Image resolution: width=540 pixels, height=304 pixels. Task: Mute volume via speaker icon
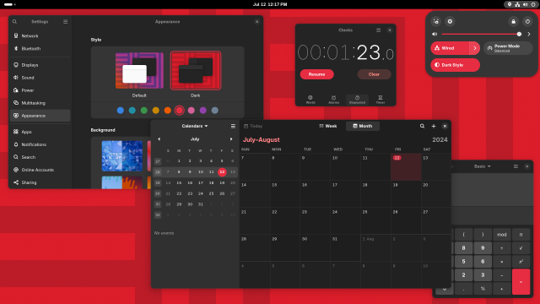[x=435, y=34]
